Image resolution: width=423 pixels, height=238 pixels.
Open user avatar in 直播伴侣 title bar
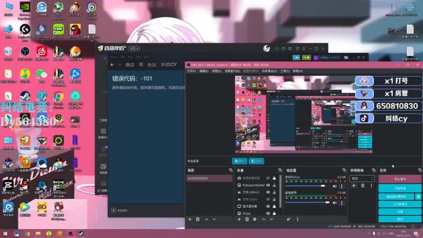click(266, 48)
